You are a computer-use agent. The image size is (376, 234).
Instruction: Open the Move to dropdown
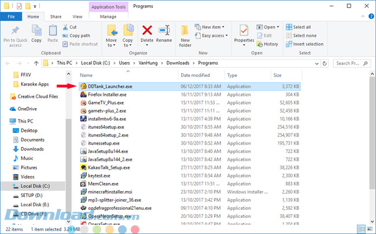click(111, 34)
